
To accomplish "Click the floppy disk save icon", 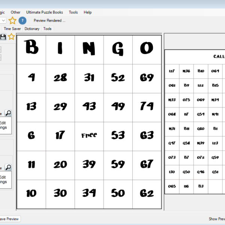I will pos(3,37).
